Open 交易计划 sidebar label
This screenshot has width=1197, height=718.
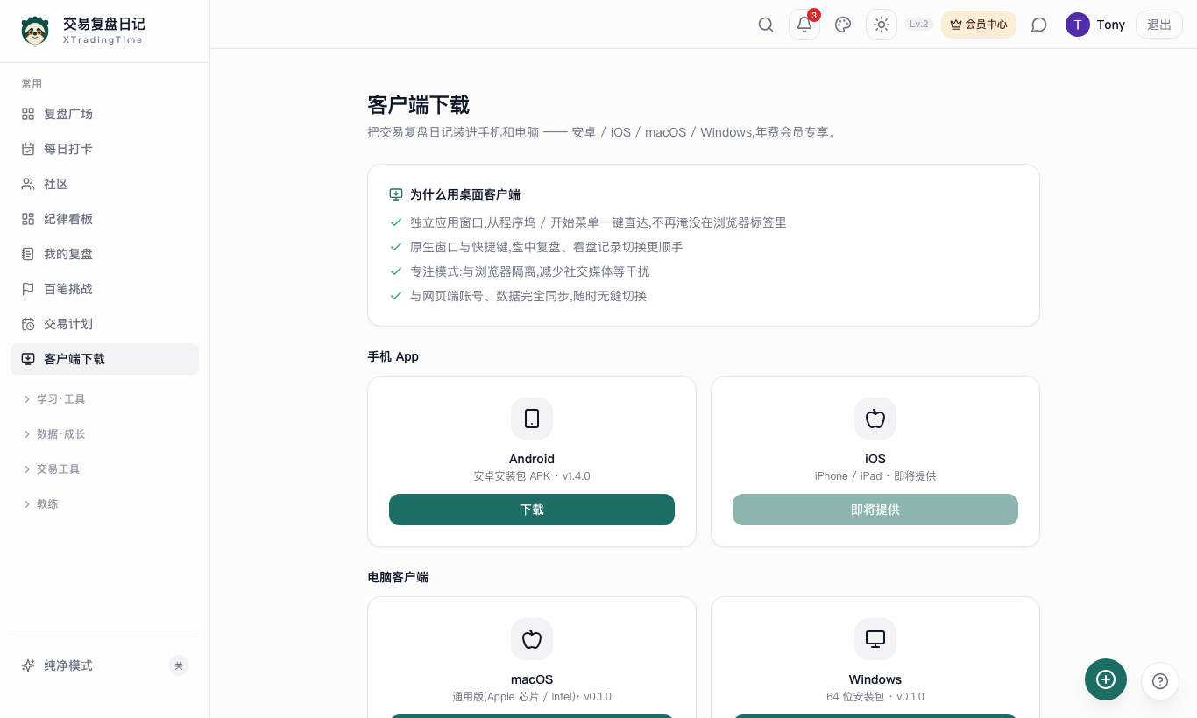[x=68, y=324]
